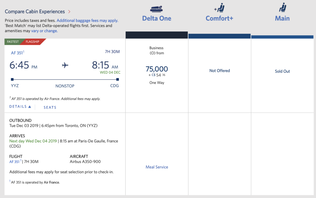This screenshot has height=198, width=316.
Task: Open the SEATS link
Action: click(x=50, y=107)
